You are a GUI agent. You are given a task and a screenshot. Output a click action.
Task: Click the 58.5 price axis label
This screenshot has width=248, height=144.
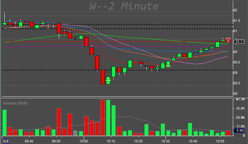click(237, 83)
